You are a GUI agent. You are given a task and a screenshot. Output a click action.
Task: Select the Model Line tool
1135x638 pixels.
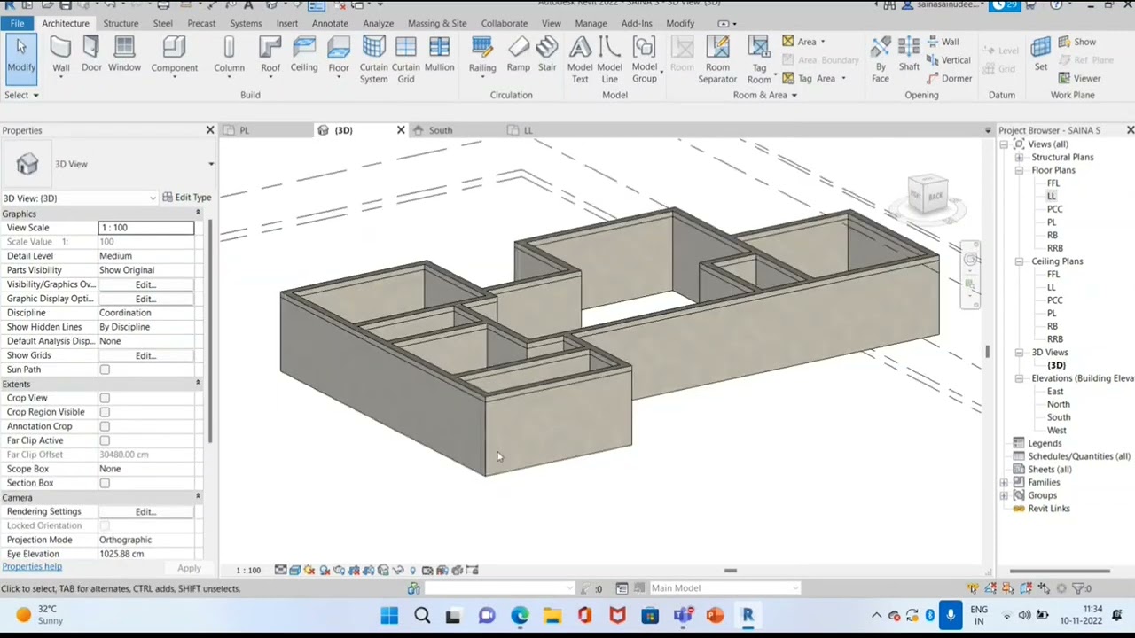[x=609, y=59]
